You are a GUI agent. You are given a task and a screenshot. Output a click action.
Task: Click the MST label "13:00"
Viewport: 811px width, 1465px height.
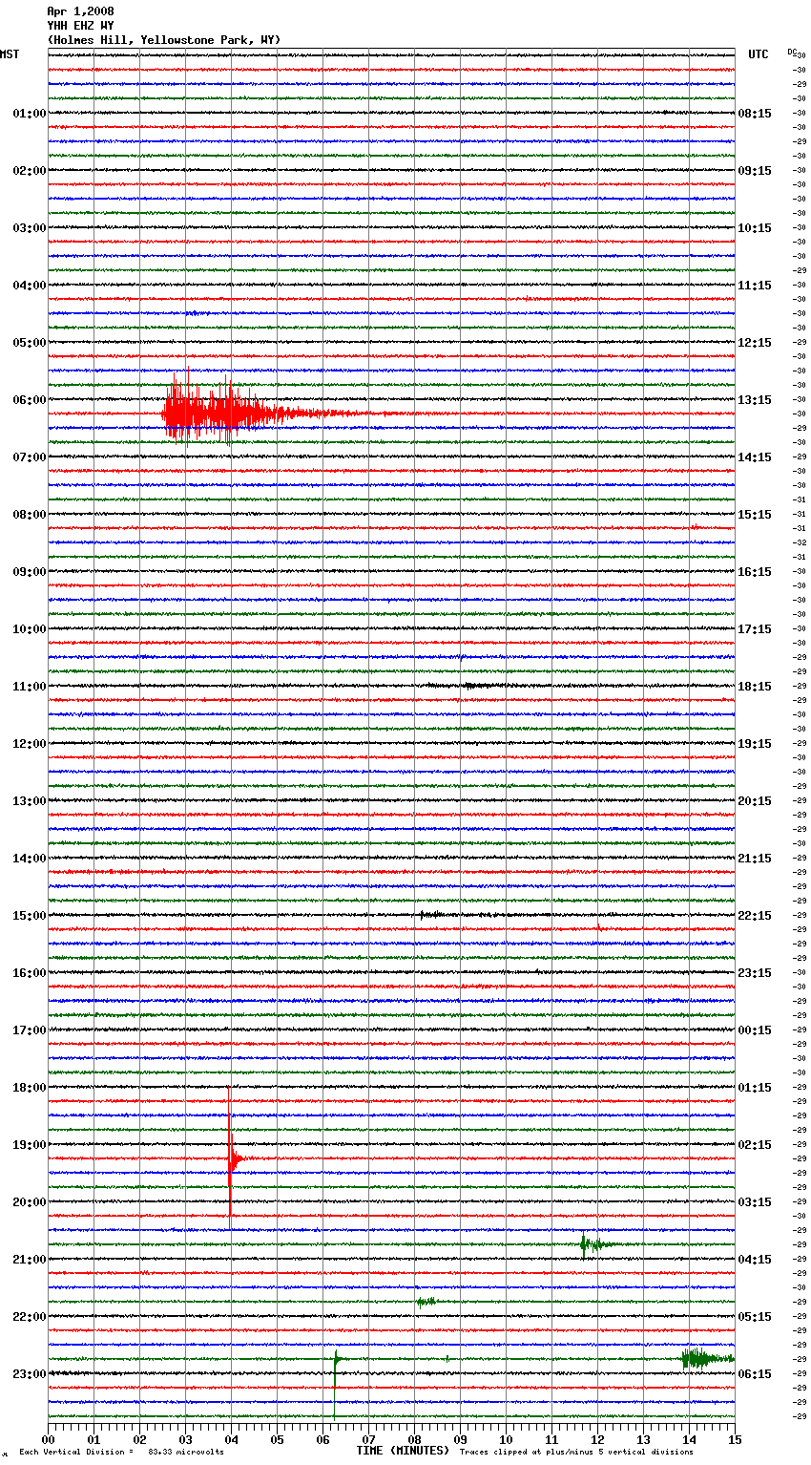click(30, 801)
